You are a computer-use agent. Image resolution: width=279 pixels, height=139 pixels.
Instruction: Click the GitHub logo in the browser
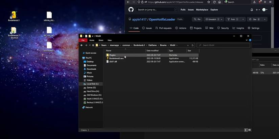(131, 9)
